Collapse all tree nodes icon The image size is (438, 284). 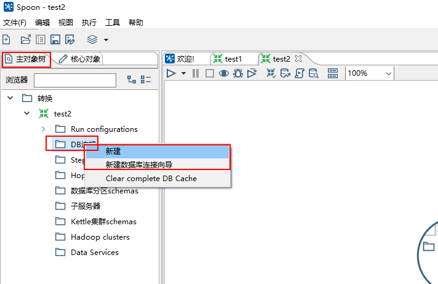(146, 79)
